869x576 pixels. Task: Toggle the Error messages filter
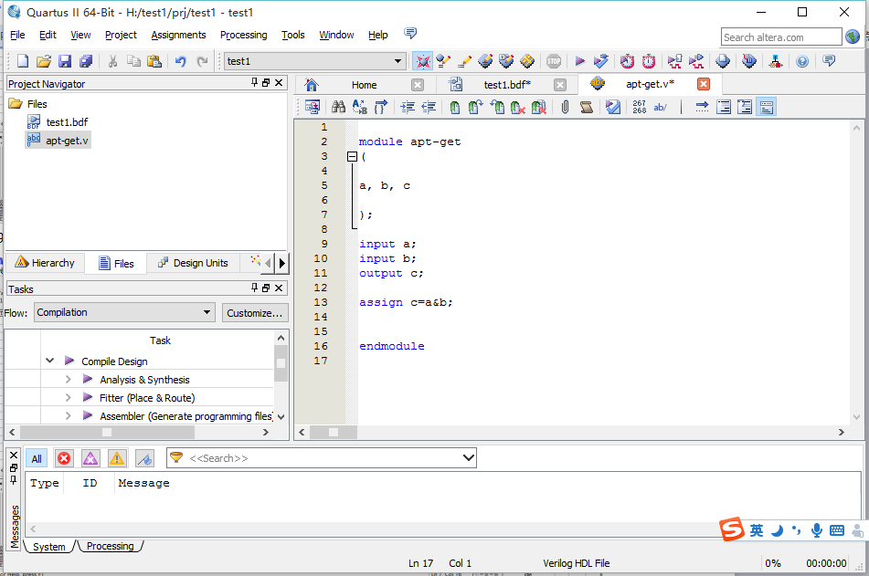64,458
